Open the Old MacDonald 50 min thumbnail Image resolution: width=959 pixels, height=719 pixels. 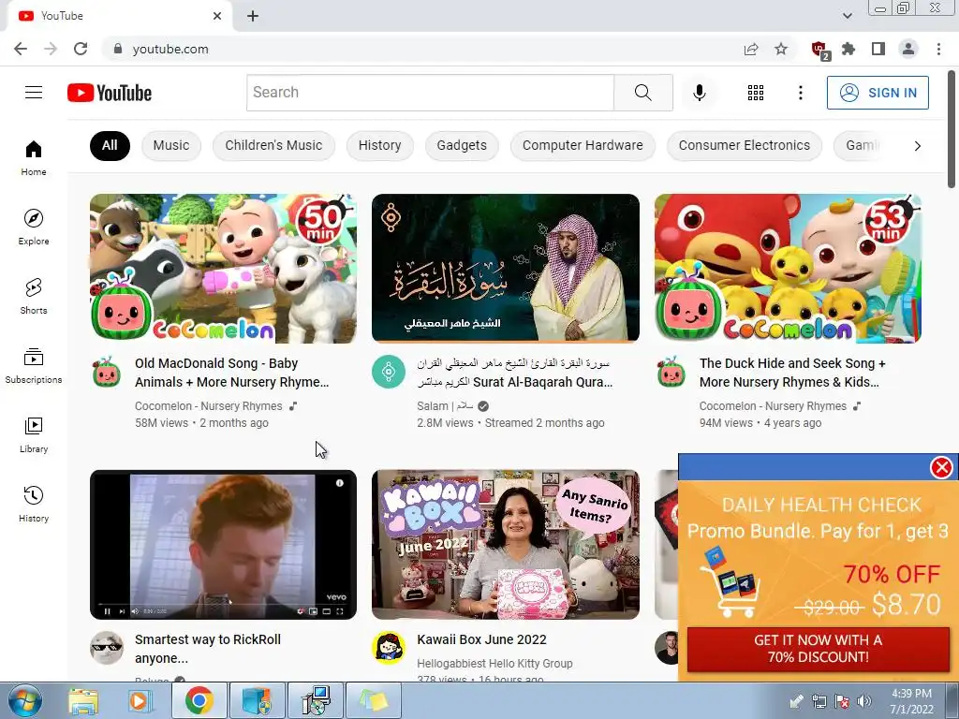tap(223, 269)
